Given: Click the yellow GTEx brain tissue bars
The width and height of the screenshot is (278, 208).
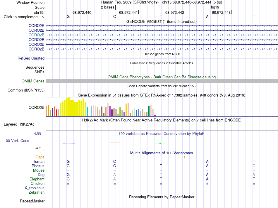Looking at the screenshot, I should tap(73, 107).
